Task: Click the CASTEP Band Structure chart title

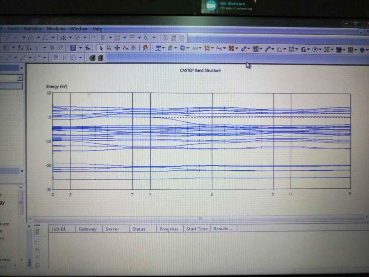Action: 200,71
